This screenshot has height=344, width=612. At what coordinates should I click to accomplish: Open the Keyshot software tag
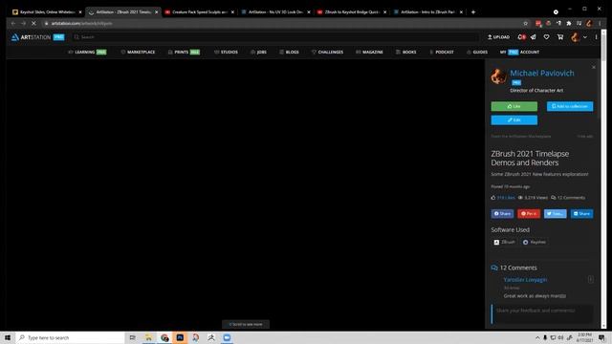tap(535, 242)
